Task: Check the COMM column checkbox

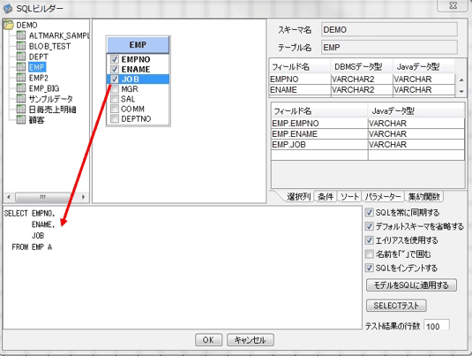Action: click(115, 109)
